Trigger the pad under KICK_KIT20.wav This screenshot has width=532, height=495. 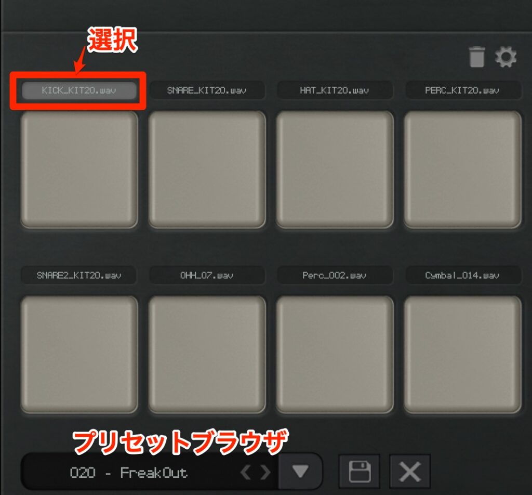[x=79, y=170]
